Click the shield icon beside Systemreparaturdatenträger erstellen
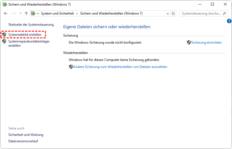 point(4,41)
